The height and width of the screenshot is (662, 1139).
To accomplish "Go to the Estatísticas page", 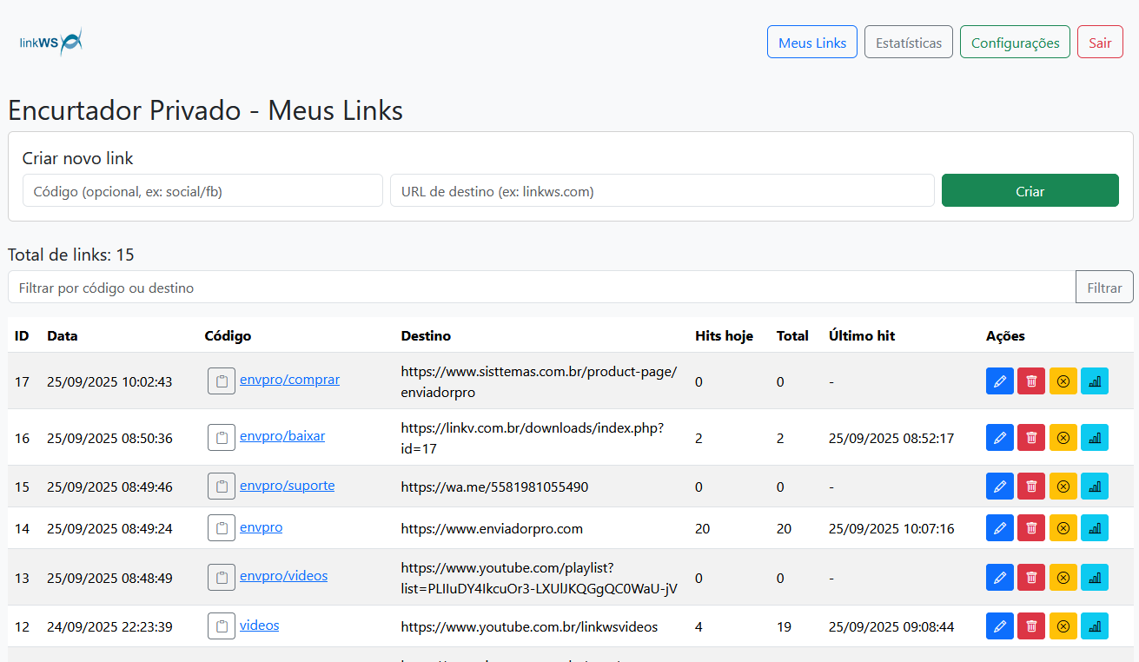I will (908, 43).
